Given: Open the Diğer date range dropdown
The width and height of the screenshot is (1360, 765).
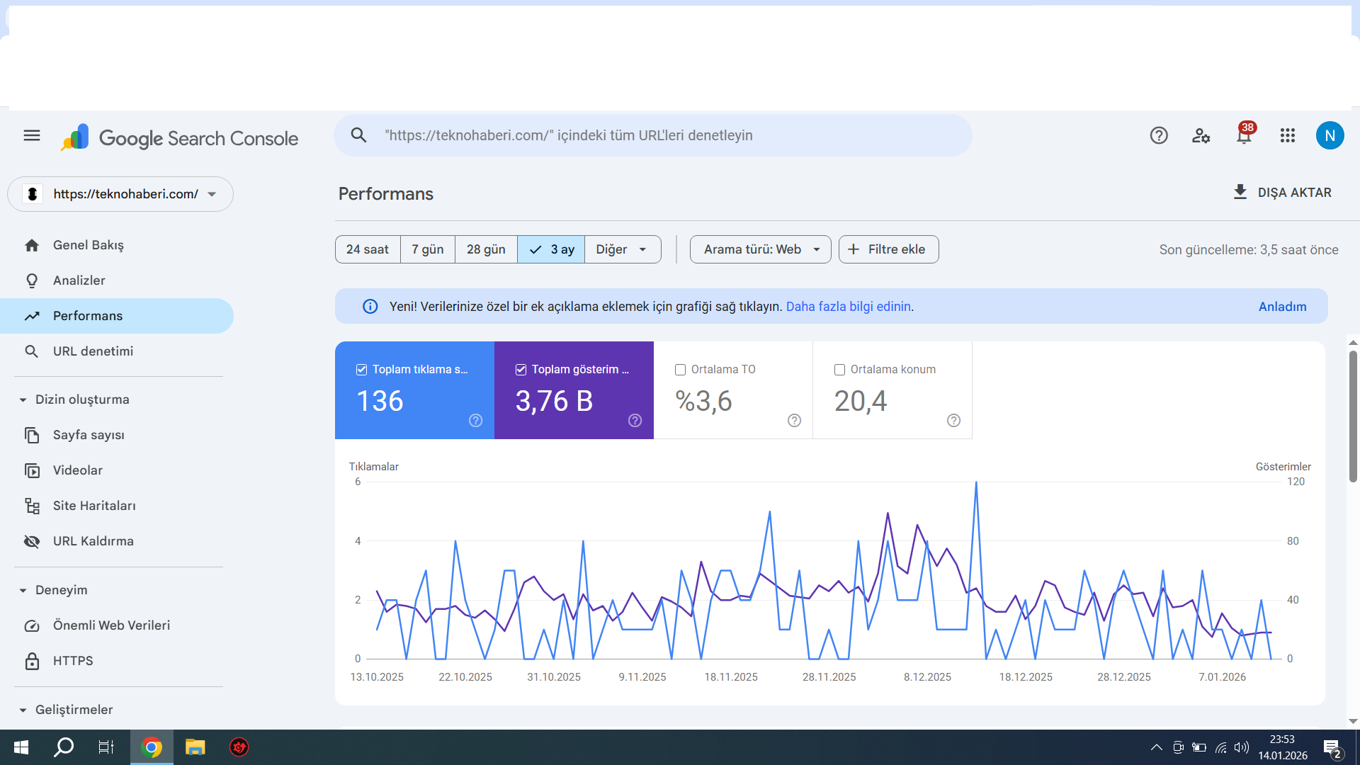Looking at the screenshot, I should point(623,249).
